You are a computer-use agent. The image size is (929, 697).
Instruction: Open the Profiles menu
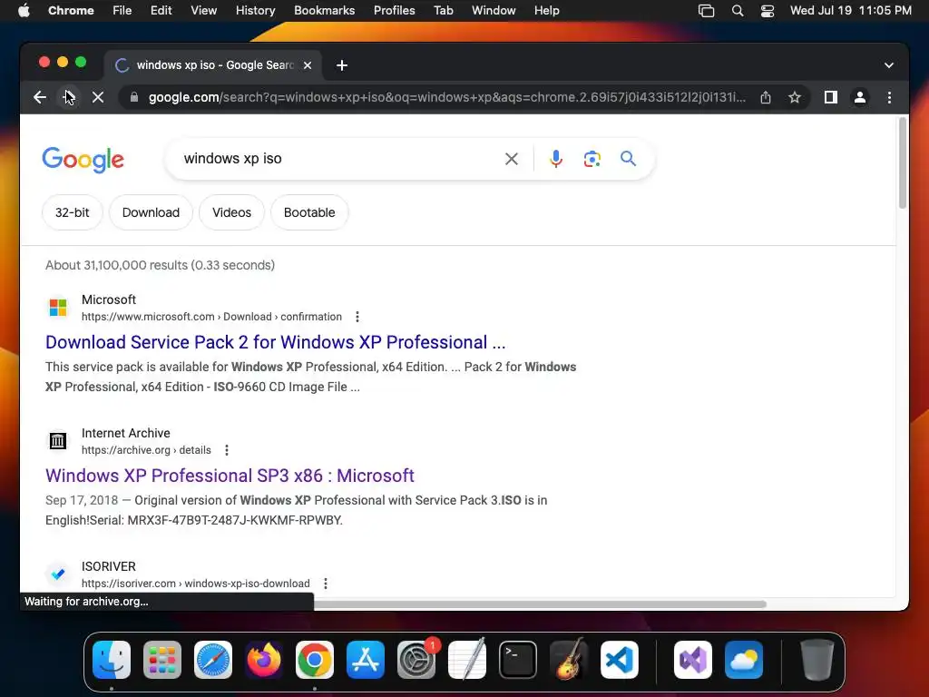pyautogui.click(x=395, y=11)
